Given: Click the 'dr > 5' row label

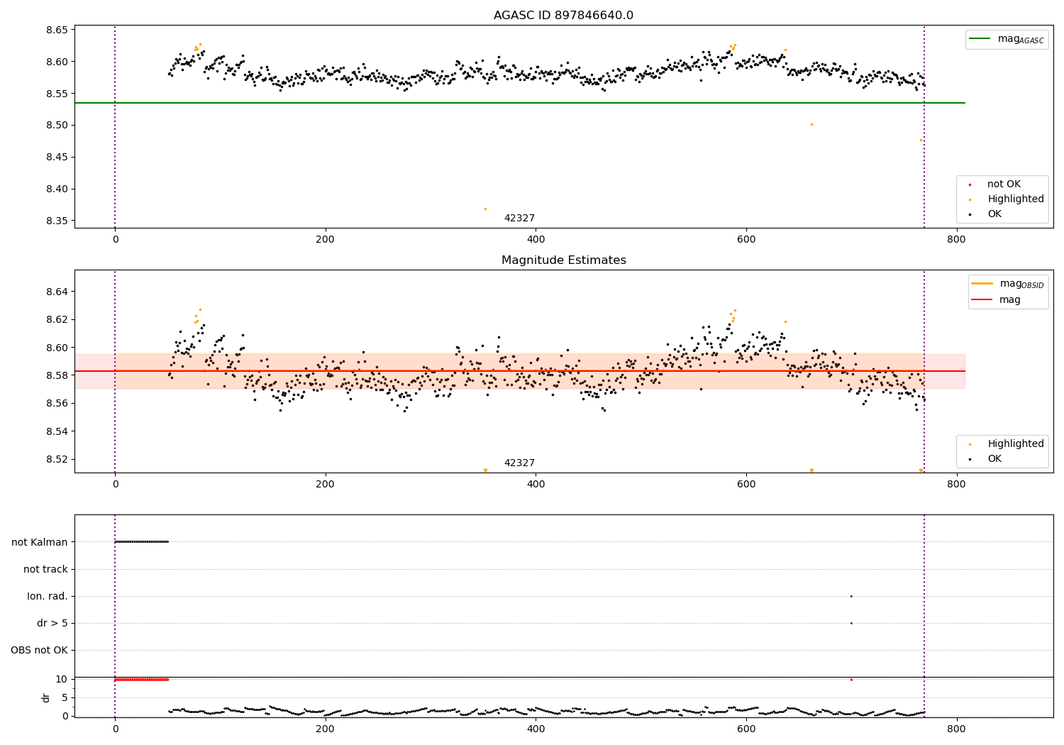Looking at the screenshot, I should 52,623.
